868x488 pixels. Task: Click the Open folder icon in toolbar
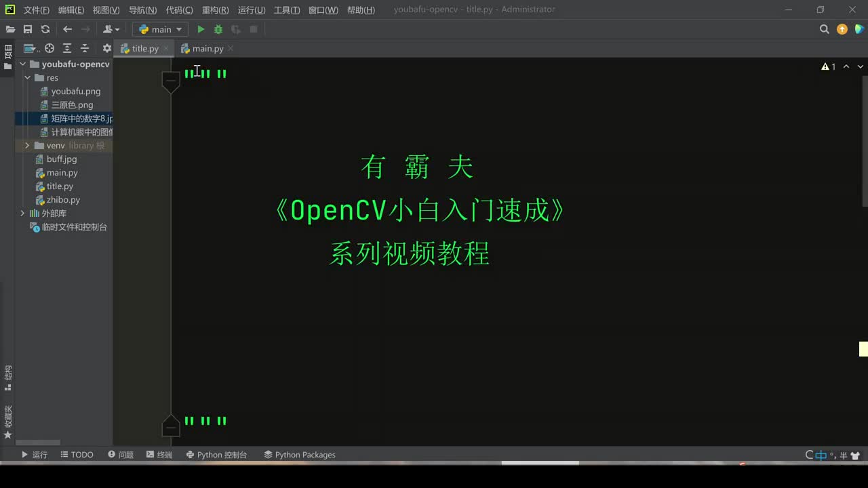[10, 29]
